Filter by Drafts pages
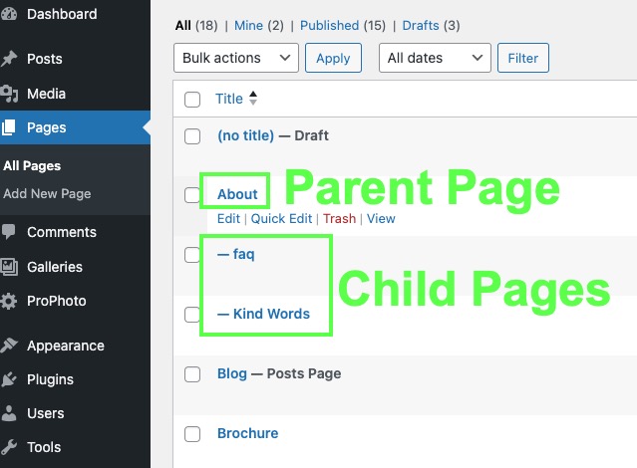The height and width of the screenshot is (468, 637). pos(421,26)
